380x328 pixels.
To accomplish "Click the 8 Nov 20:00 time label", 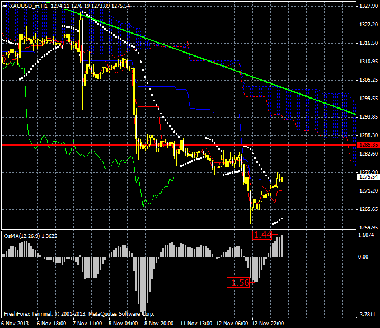I will 158,324.
